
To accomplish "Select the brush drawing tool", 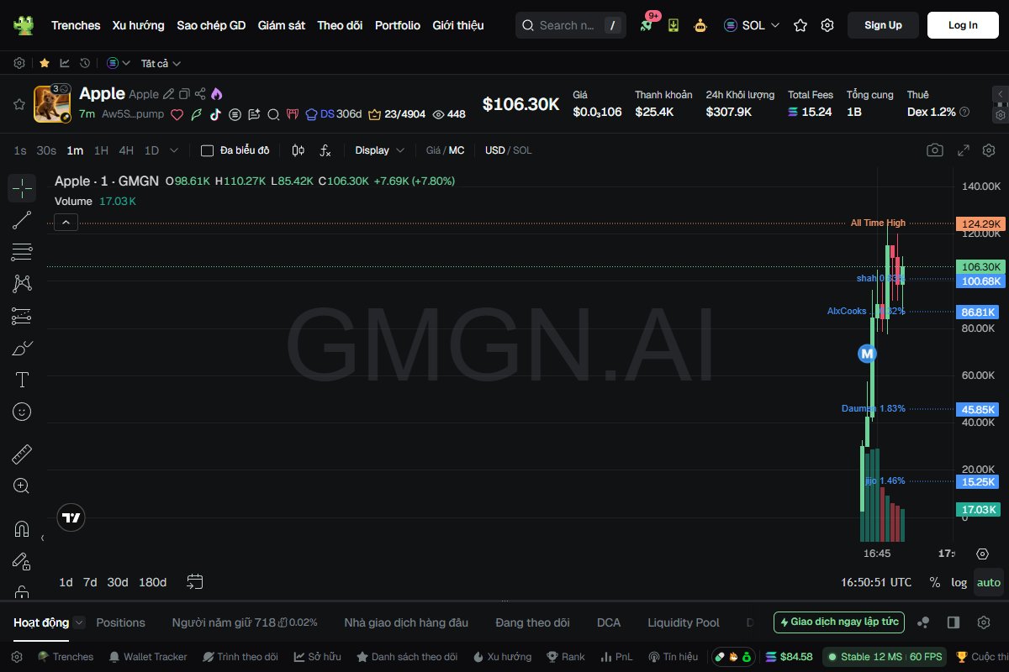I will pos(22,348).
